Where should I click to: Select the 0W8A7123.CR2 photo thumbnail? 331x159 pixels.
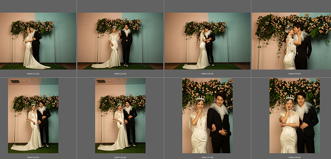120,41
